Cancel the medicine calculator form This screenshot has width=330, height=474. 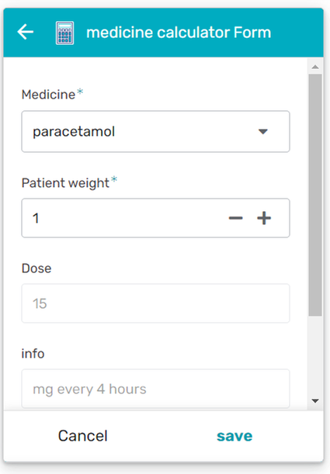(83, 436)
